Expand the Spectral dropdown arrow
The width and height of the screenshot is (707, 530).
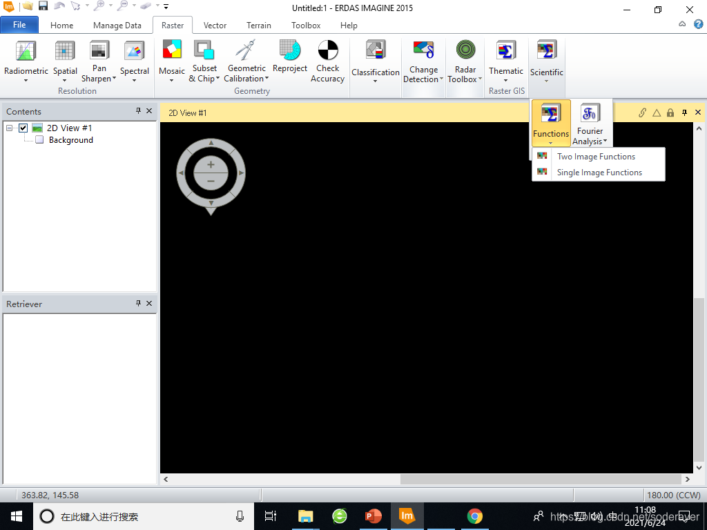click(x=135, y=81)
